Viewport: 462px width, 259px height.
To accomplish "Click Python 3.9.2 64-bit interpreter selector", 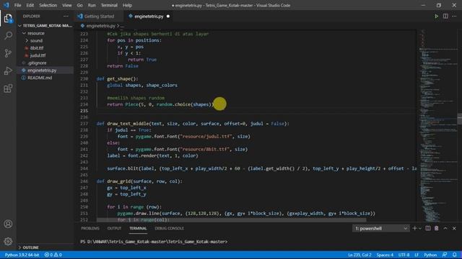I will pyautogui.click(x=22, y=255).
